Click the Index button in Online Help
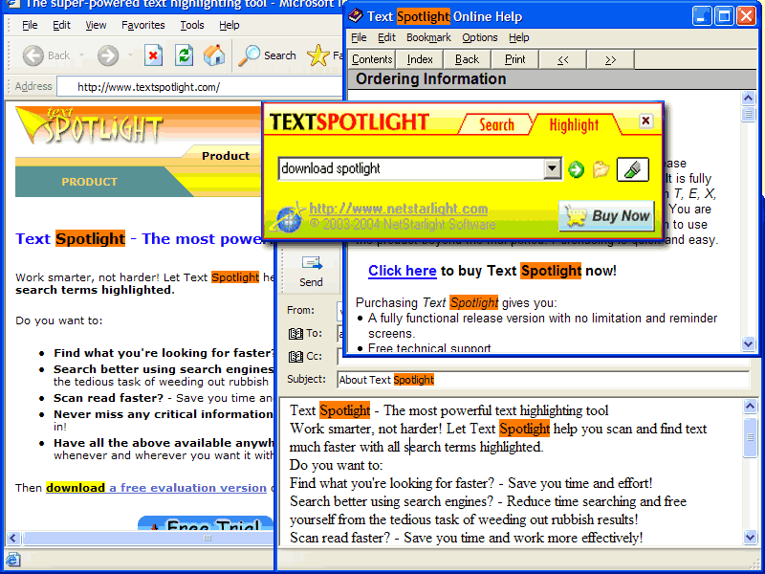This screenshot has width=765, height=574. coord(420,59)
